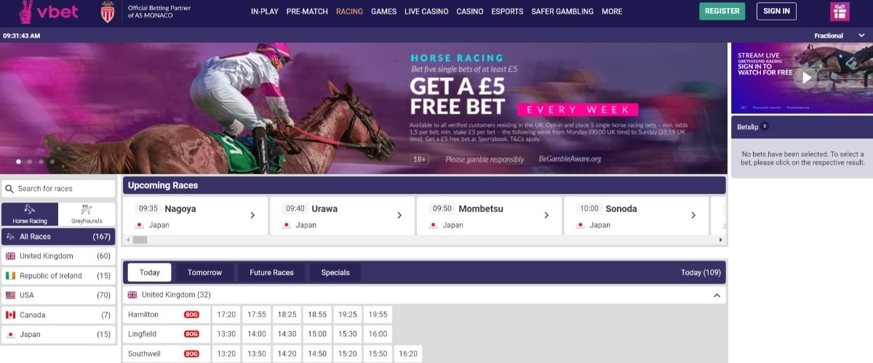Click the Vbet logo
Screen dimensions: 873x363
click(45, 12)
